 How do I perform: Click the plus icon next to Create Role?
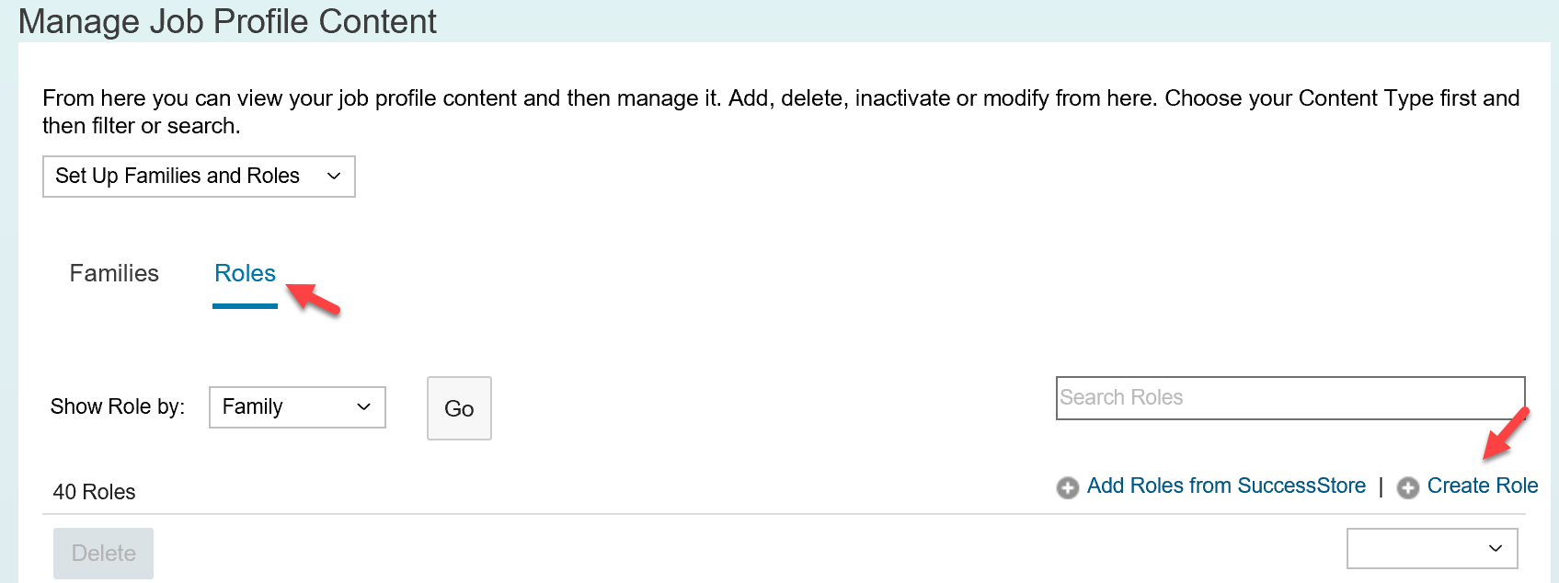(x=1407, y=487)
